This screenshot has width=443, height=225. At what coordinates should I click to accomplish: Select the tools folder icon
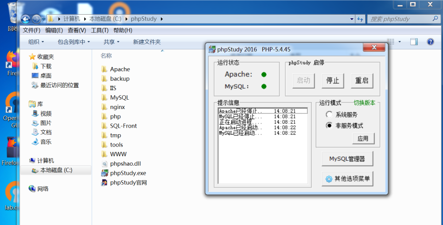105,145
